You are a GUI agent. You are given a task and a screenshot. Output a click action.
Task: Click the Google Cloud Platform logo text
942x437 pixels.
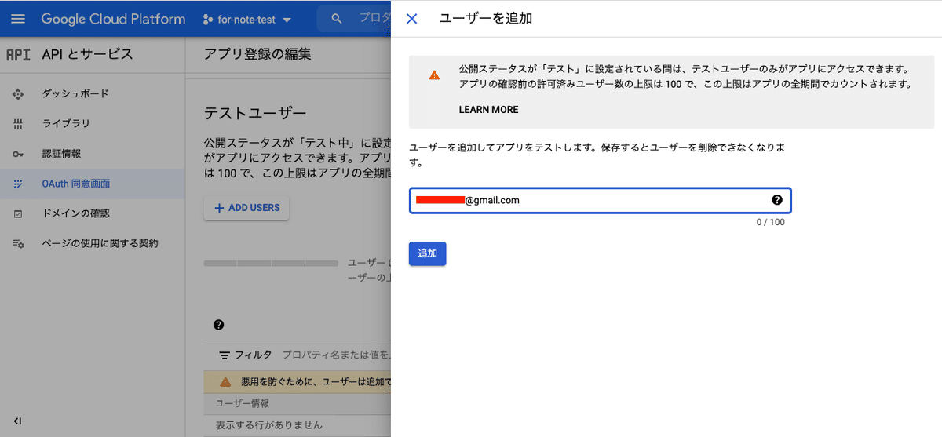pyautogui.click(x=113, y=19)
